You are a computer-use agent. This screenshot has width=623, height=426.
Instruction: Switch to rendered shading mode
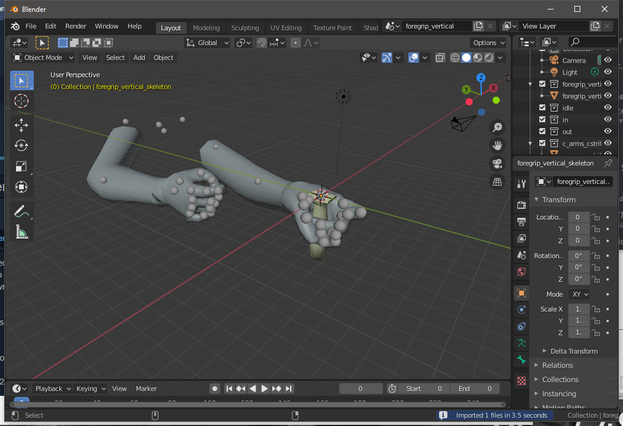click(x=489, y=58)
